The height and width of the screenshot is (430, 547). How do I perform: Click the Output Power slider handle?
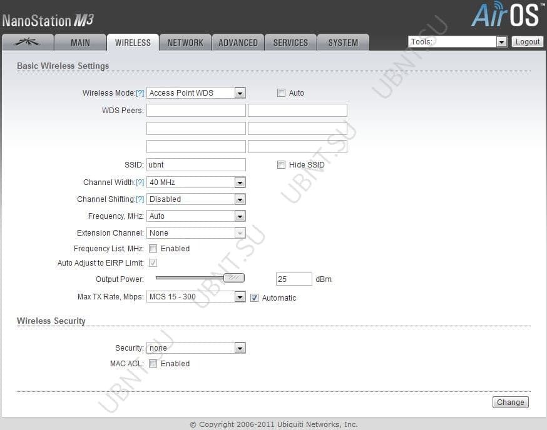(x=233, y=277)
